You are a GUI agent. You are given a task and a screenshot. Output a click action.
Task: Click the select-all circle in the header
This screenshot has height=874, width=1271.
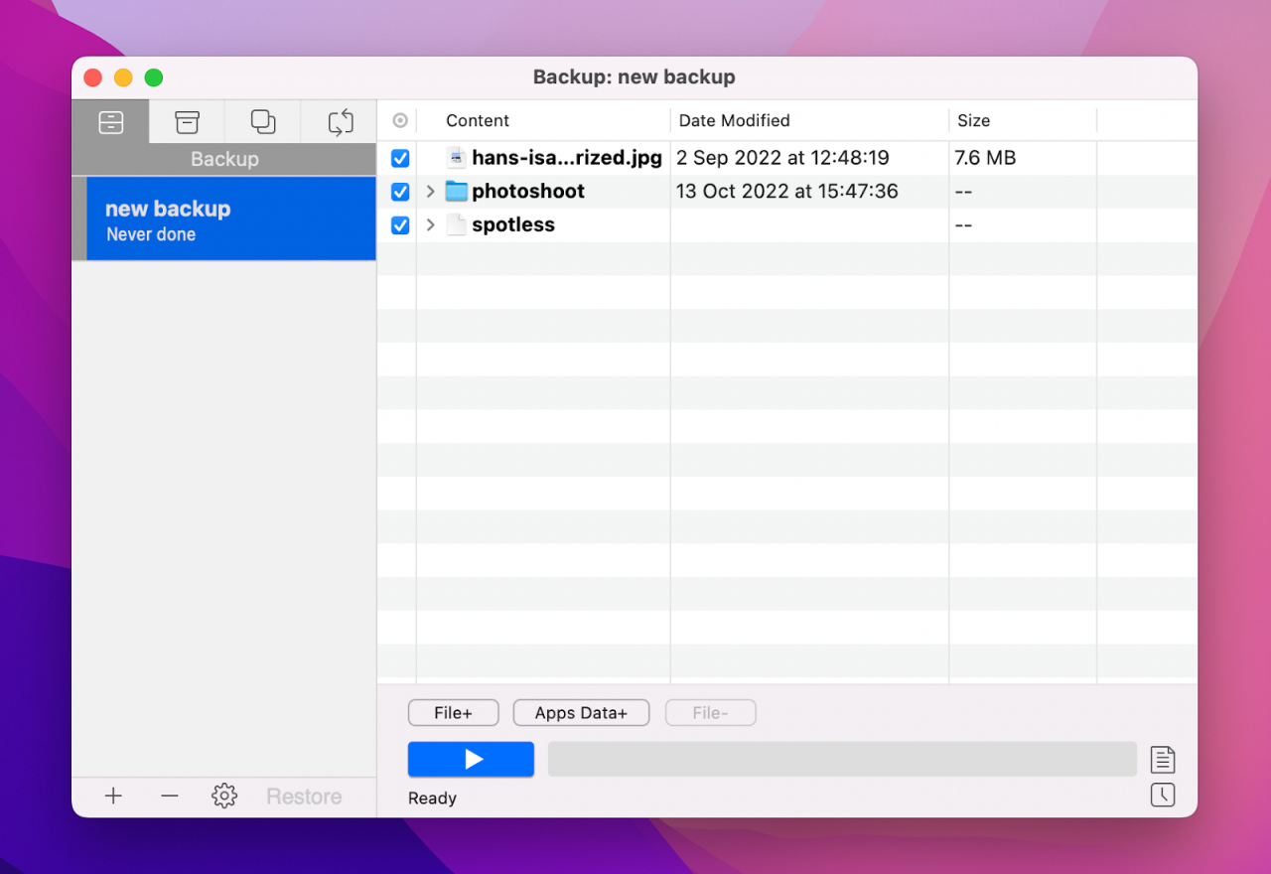tap(400, 120)
